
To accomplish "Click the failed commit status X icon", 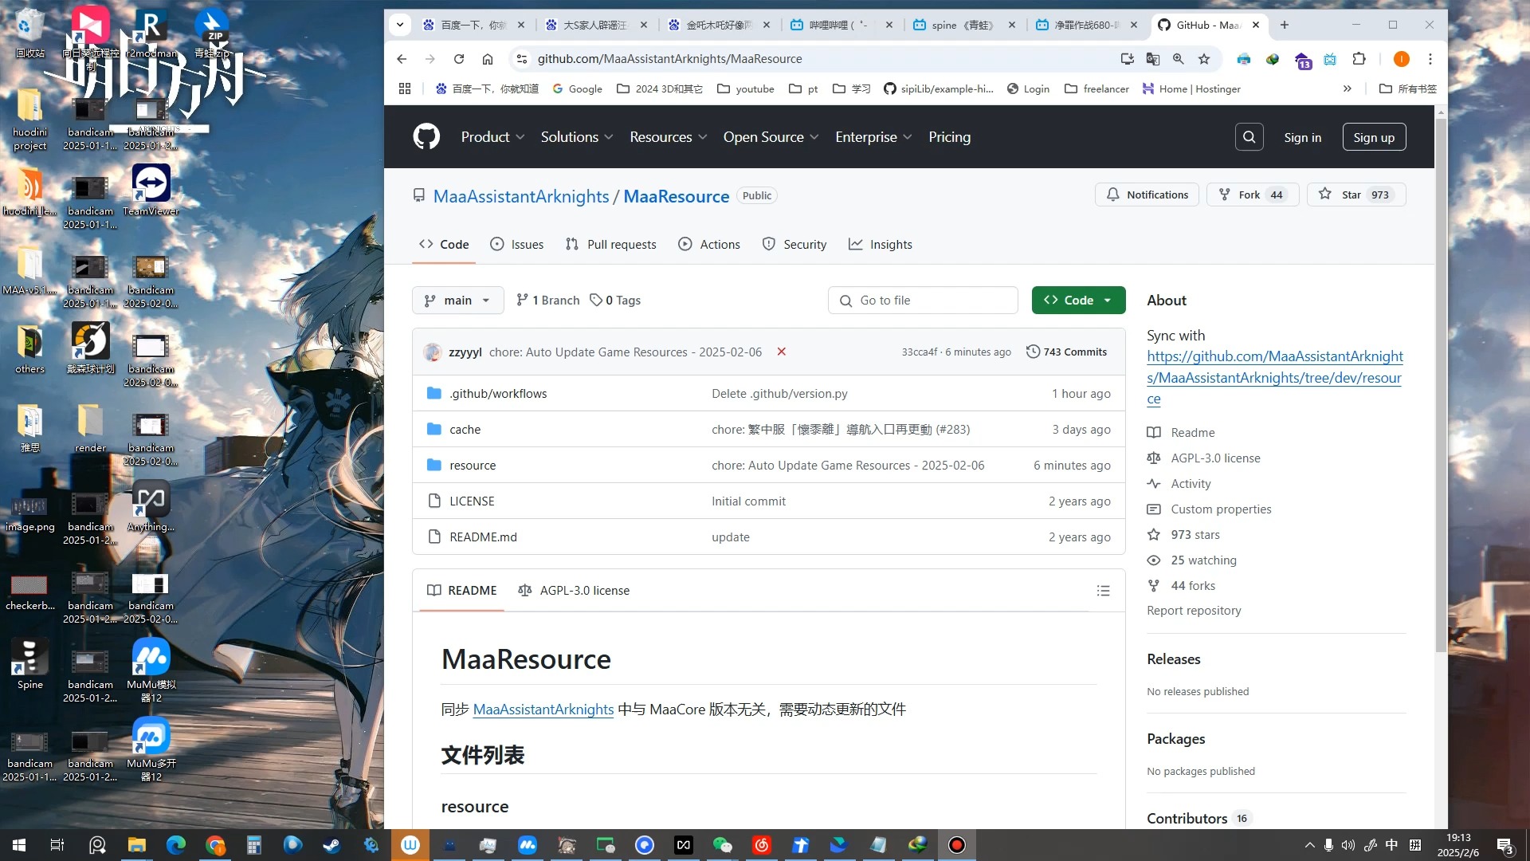I will coord(781,352).
